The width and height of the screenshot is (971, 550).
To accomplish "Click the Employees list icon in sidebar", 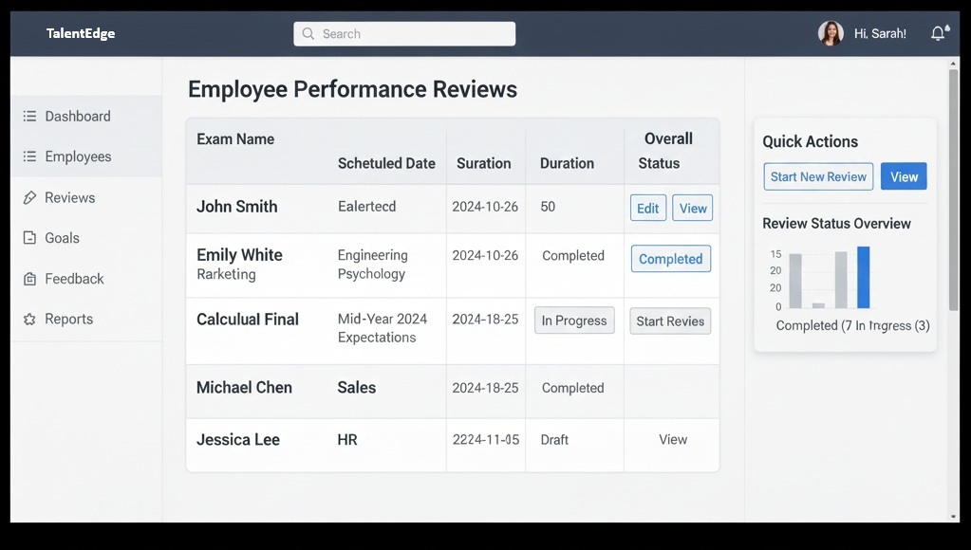I will click(x=29, y=157).
